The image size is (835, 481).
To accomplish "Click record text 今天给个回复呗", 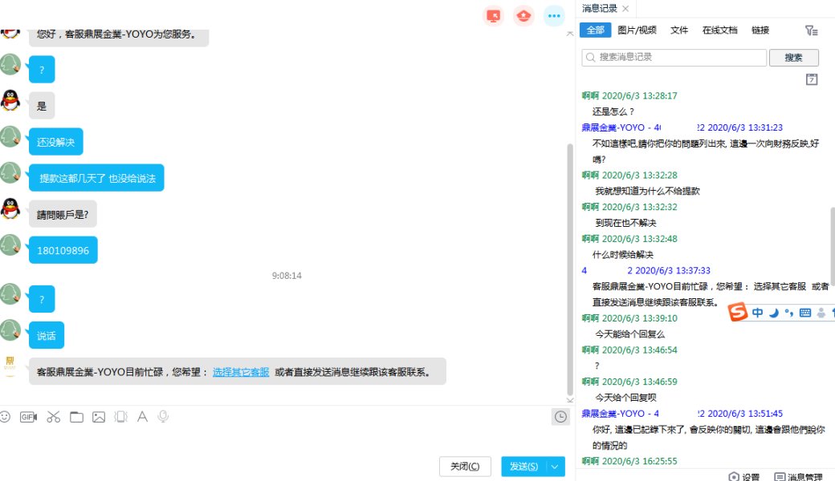I will 625,398.
